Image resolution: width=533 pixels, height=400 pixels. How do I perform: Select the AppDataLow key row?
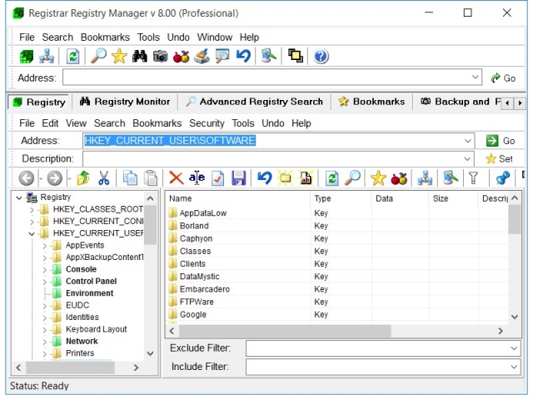338,213
